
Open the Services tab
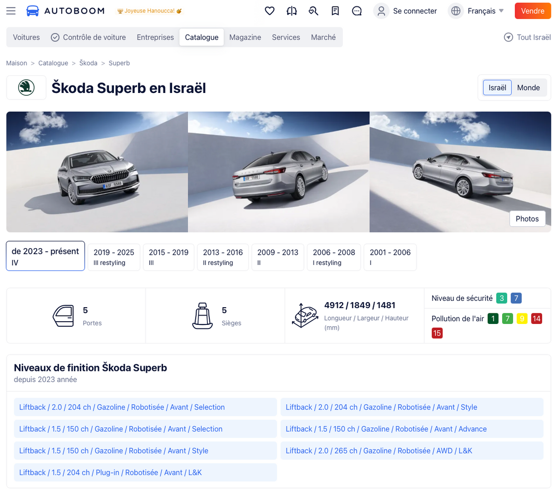286,37
